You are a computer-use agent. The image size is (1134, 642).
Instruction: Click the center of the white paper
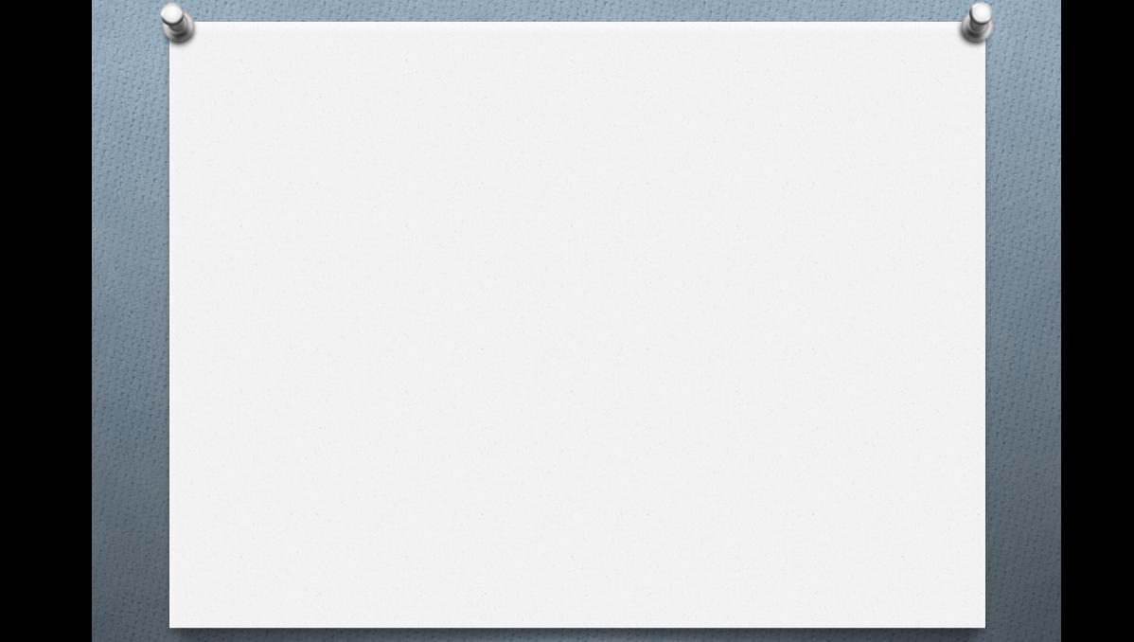pos(577,324)
